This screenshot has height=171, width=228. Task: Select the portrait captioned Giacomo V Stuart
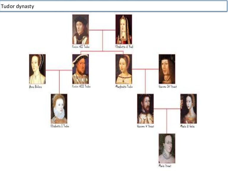tap(145, 109)
